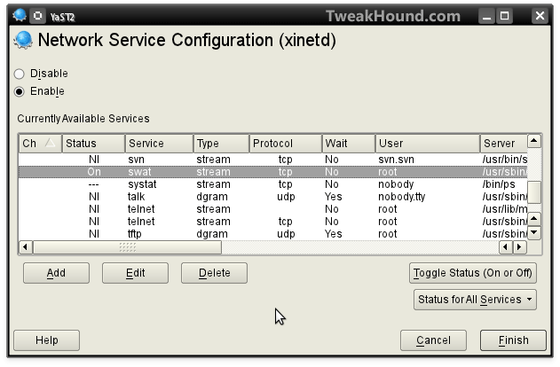Sort the table by Service column header
The width and height of the screenshot is (560, 367).
click(159, 144)
